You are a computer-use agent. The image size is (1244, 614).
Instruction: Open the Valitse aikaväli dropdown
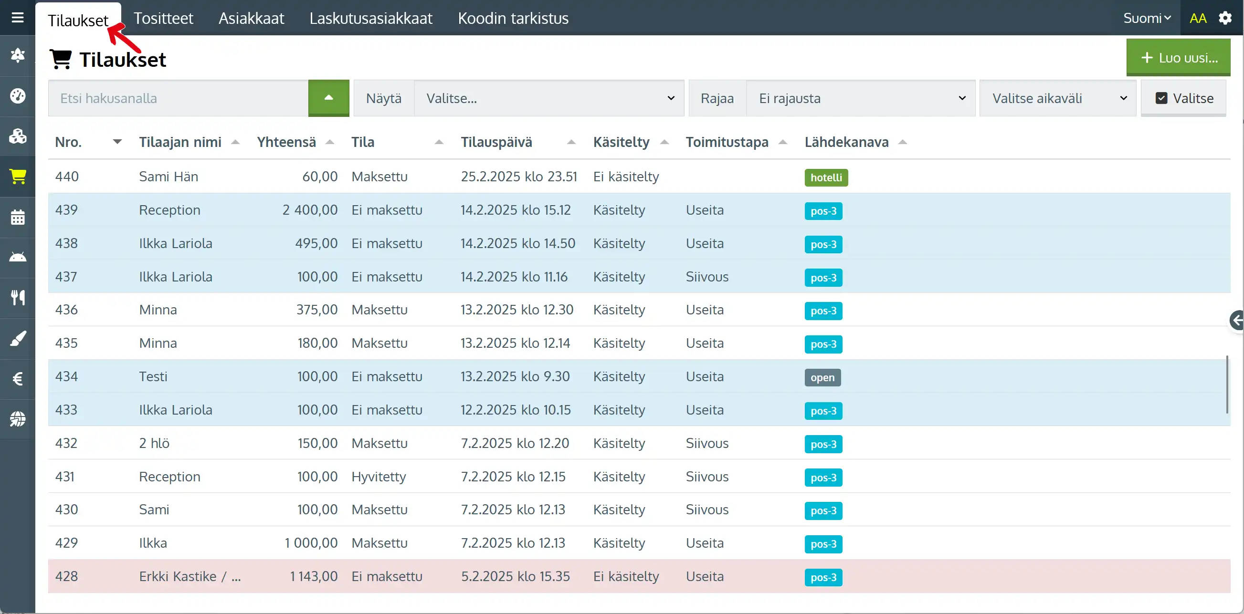click(1058, 98)
